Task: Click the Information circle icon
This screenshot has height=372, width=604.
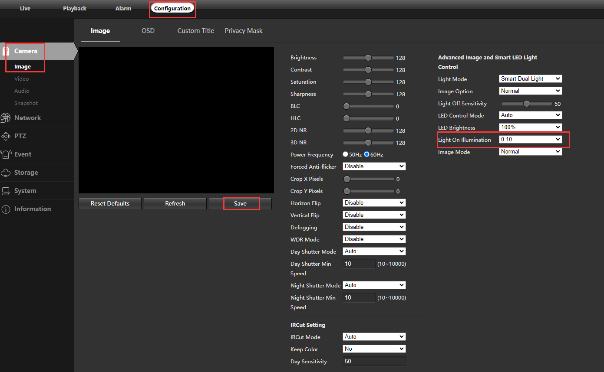Action: click(x=6, y=209)
